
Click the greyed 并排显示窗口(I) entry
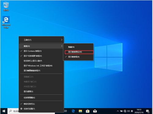(41, 86)
